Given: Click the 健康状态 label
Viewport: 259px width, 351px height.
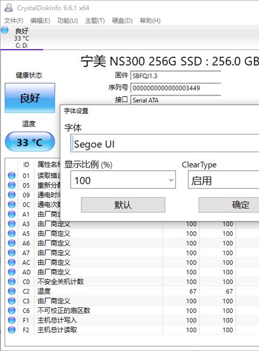Looking at the screenshot, I should 29,75.
